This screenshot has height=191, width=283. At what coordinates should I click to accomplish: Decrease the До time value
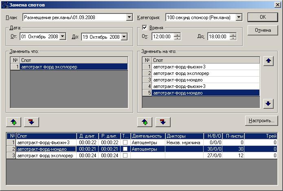[233, 38]
